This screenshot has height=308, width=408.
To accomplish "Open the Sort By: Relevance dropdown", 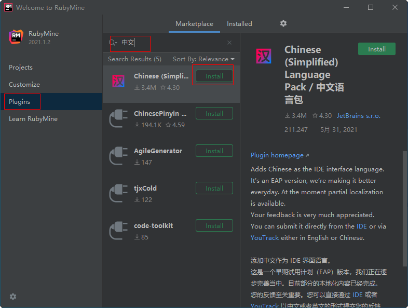I will [203, 59].
